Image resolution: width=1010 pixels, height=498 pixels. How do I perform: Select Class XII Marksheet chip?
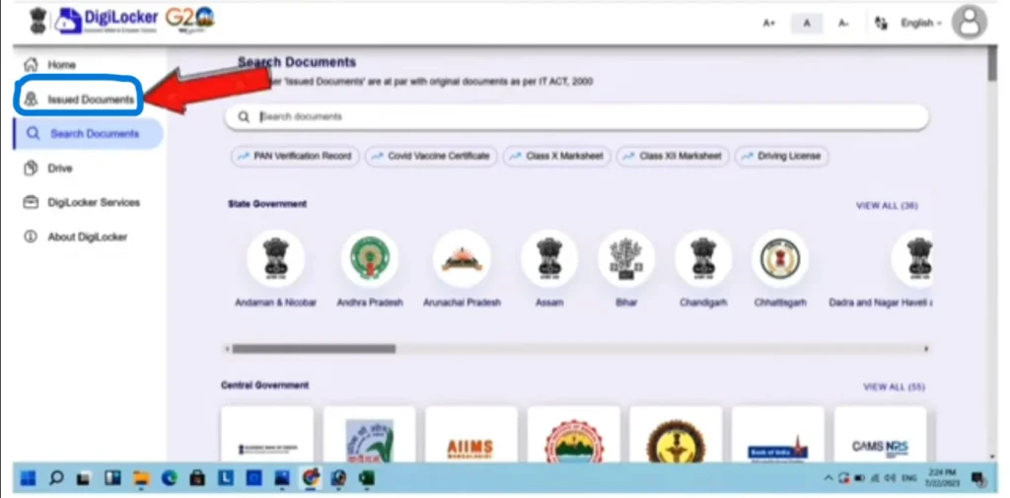pyautogui.click(x=673, y=156)
